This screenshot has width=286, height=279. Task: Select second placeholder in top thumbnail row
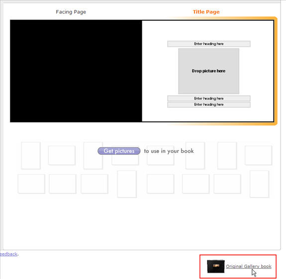click(62, 155)
